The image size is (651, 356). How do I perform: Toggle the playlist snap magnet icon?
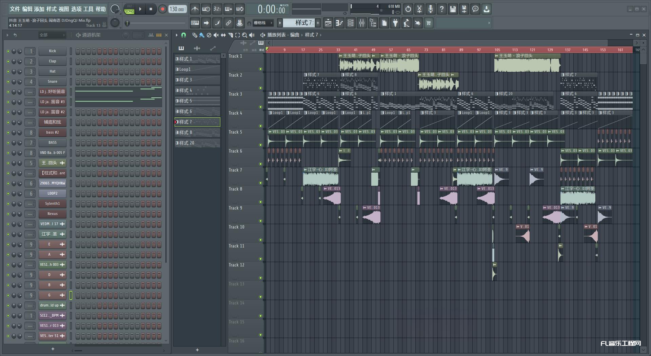(x=183, y=35)
